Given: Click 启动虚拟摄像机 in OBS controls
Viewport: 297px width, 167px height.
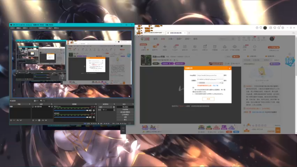Looking at the screenshot, I should (x=125, y=112).
